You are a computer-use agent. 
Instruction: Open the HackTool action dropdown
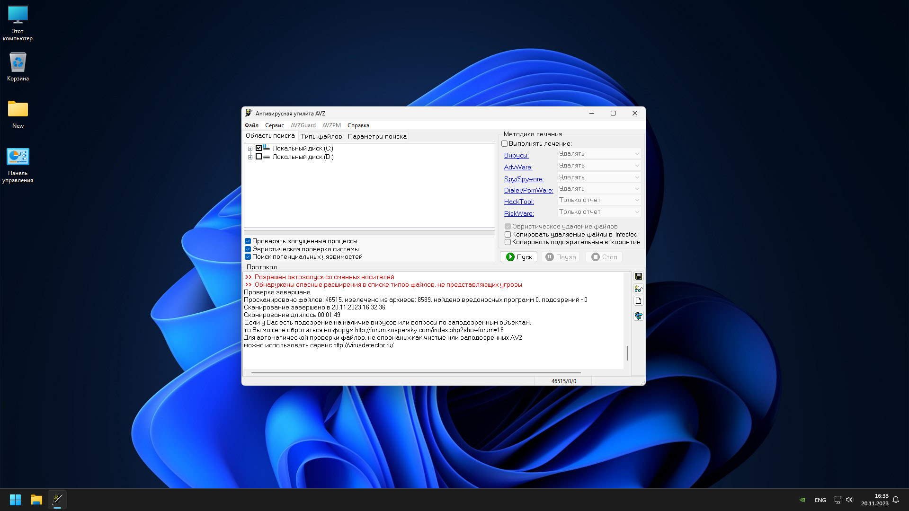click(x=599, y=200)
